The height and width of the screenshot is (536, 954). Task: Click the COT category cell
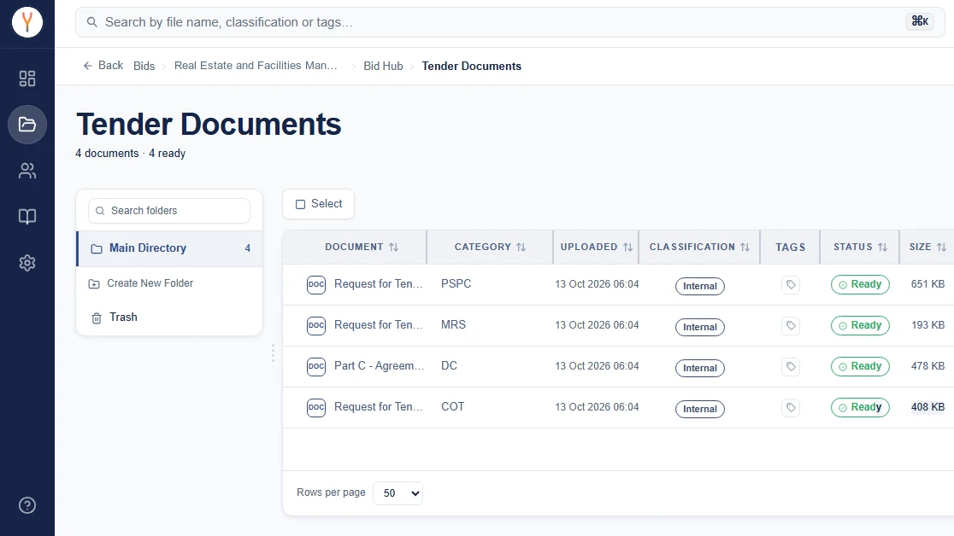point(453,406)
